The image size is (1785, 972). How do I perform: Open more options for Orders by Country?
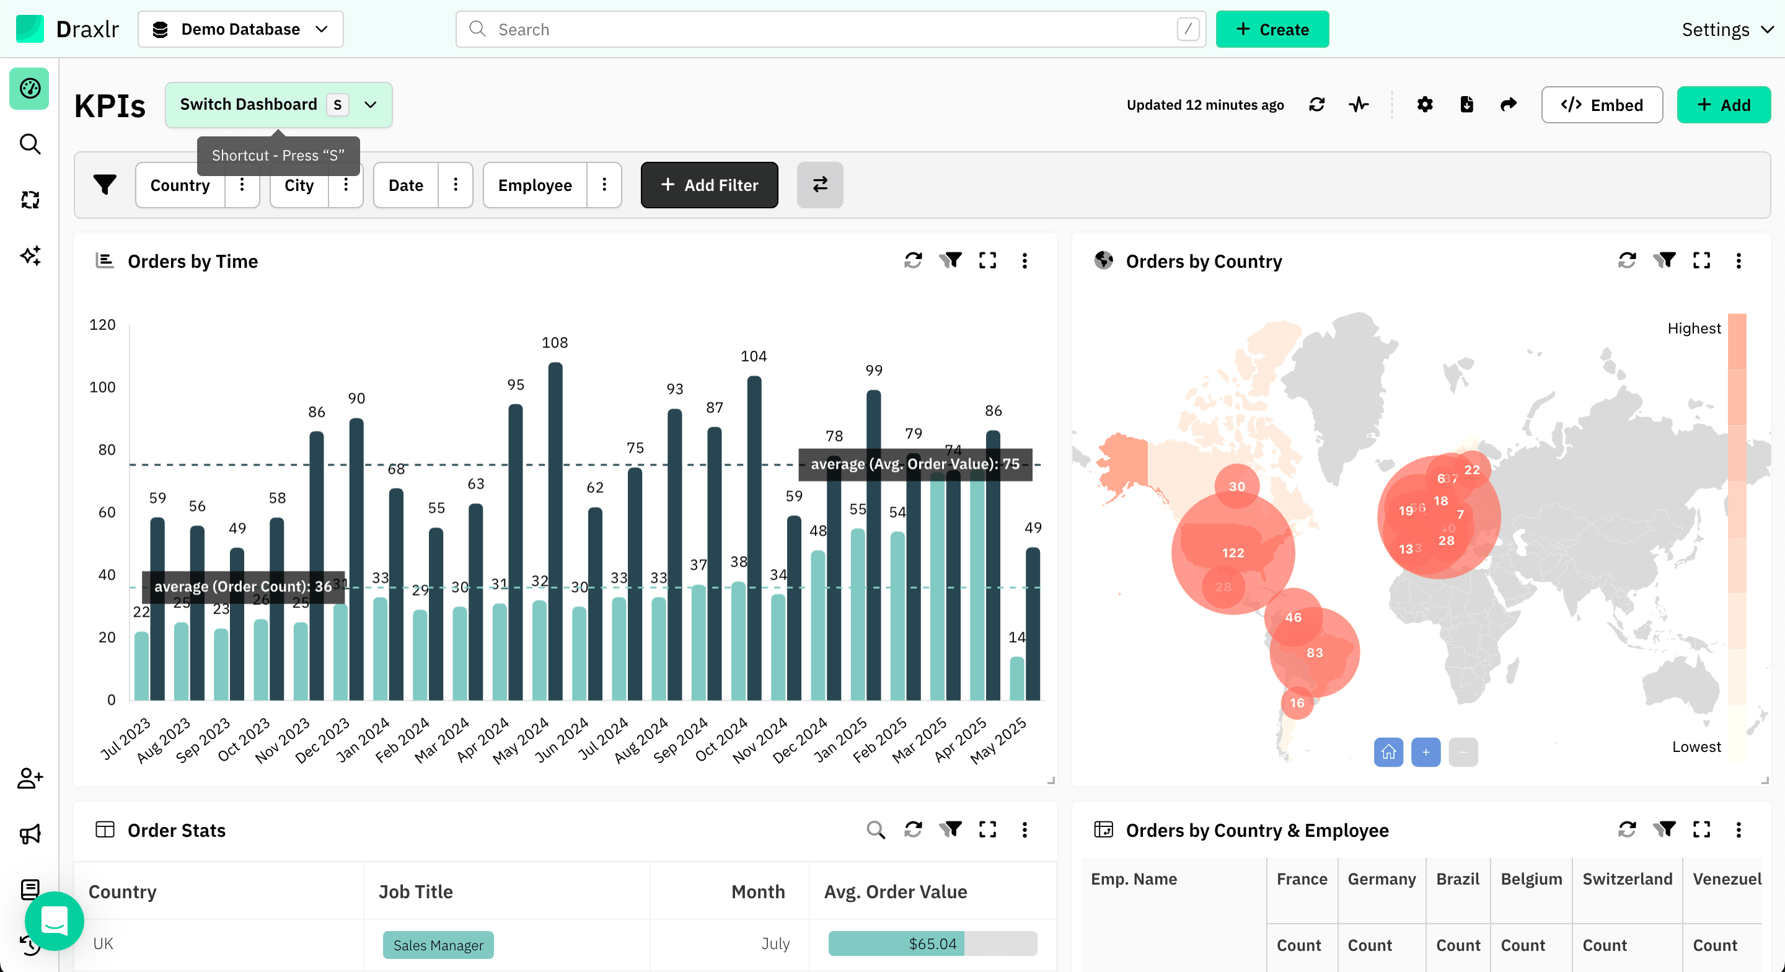point(1739,261)
